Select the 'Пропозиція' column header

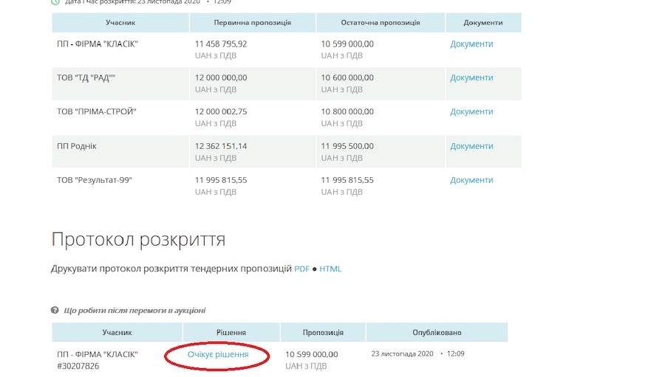pos(323,333)
